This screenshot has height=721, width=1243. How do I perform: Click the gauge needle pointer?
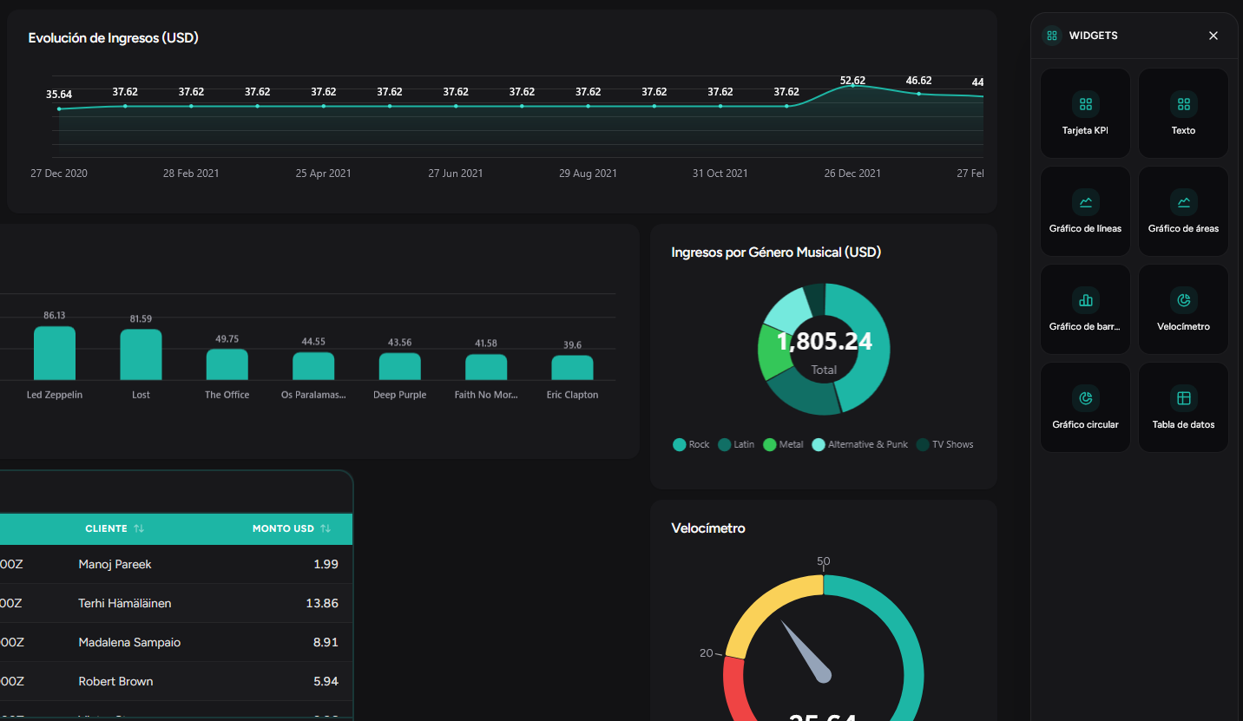(806, 650)
